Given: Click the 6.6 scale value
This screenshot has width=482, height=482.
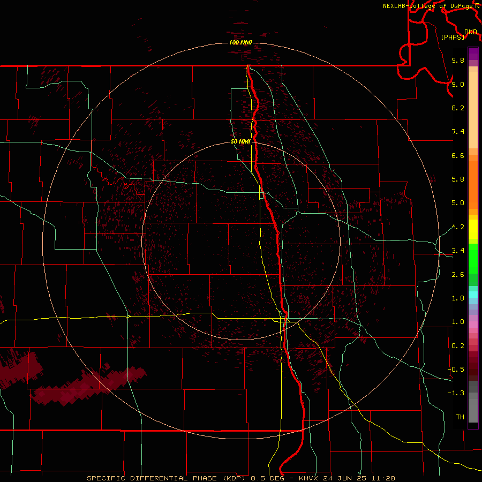Looking at the screenshot, I should coord(458,155).
